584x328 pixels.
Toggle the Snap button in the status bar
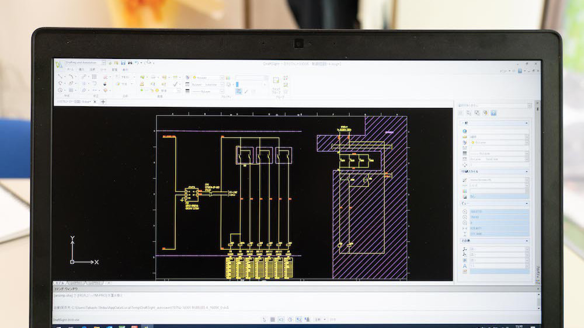(x=264, y=319)
